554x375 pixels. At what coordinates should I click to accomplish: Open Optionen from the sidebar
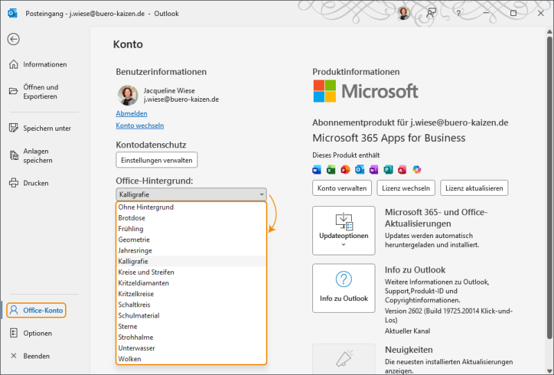(31, 333)
